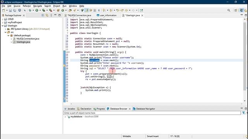Click the Last Edit Location icon
This screenshot has width=248, height=139.
118,10
